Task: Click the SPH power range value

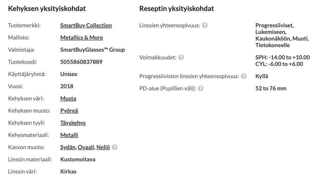Action: (282, 57)
